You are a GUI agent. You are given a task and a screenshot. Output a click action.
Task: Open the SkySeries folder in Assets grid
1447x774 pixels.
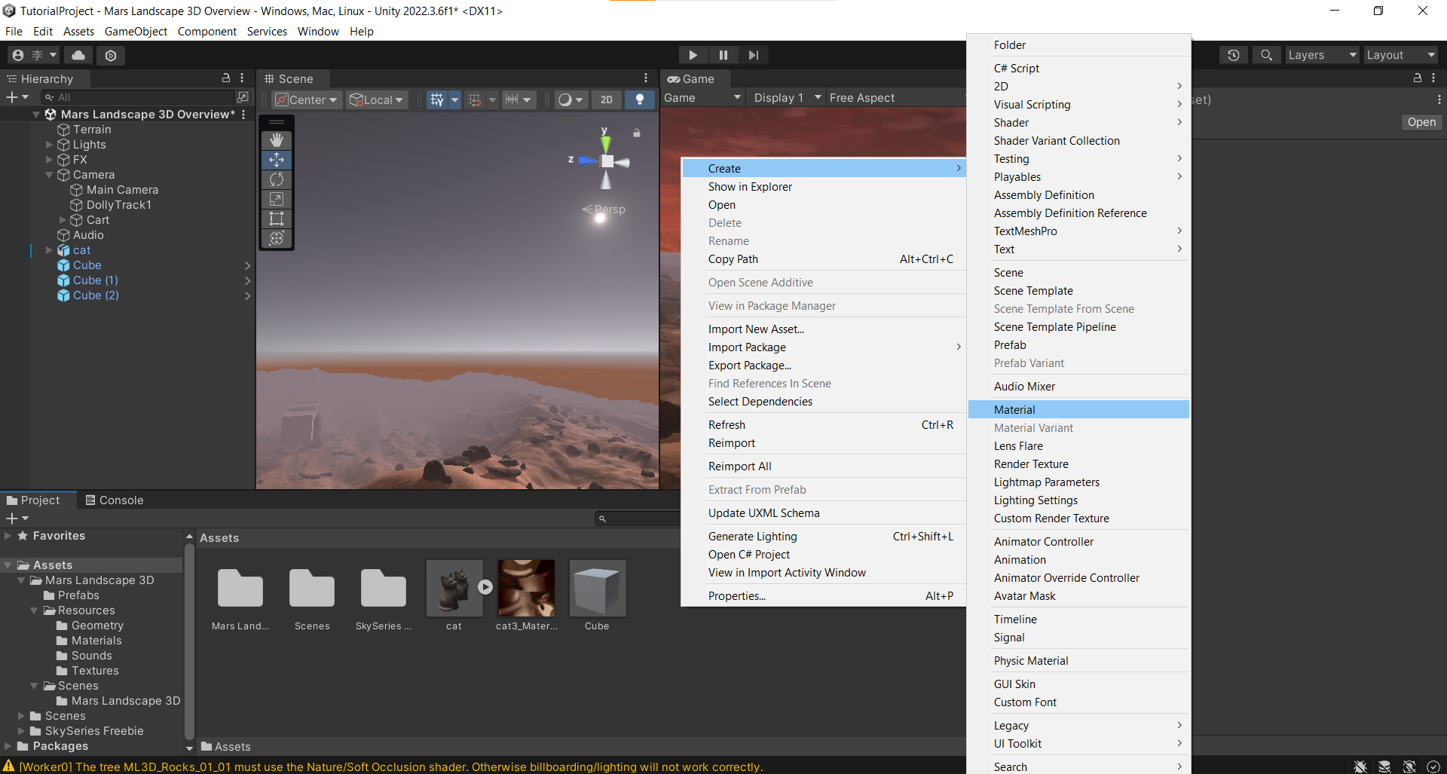point(383,588)
